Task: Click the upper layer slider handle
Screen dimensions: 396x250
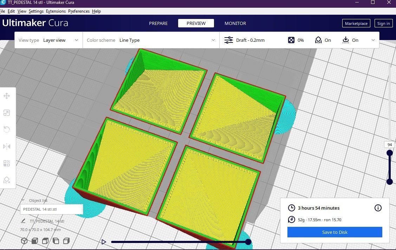Action: point(390,153)
